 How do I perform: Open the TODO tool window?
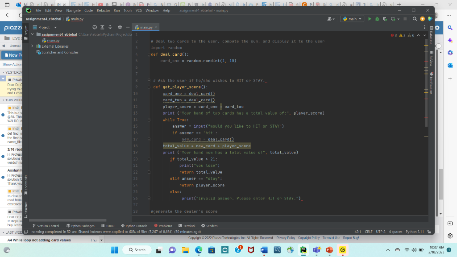(x=108, y=226)
